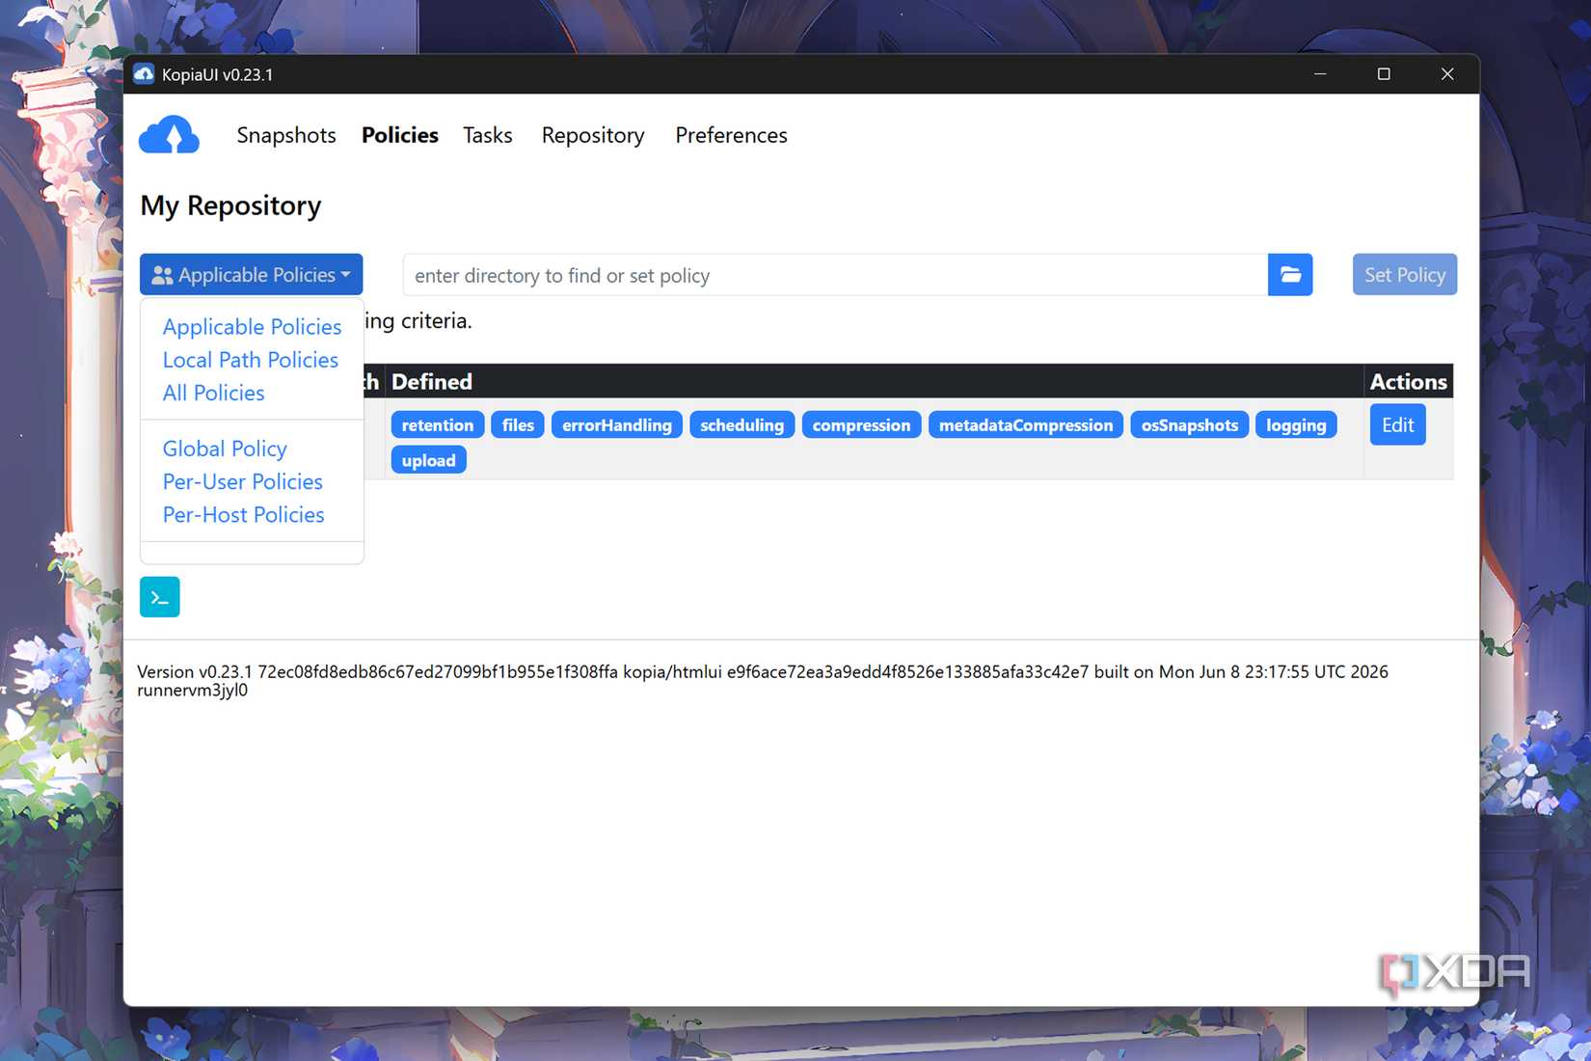The image size is (1591, 1061).
Task: Choose Local Path Policies option
Action: pyautogui.click(x=251, y=360)
